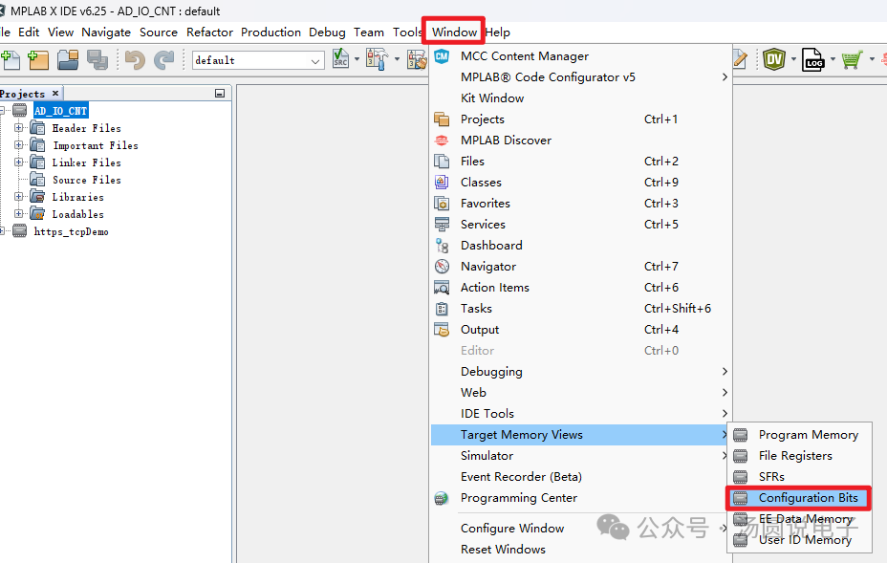
Task: Open dropdown arrow next to Build hammer
Action: coord(397,59)
